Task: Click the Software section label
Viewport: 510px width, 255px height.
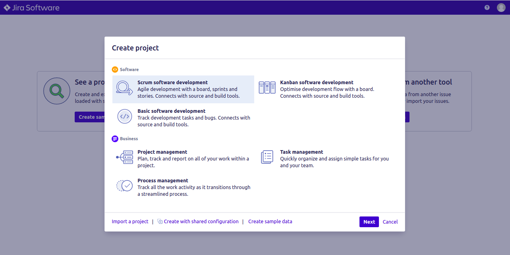Action: coord(129,70)
